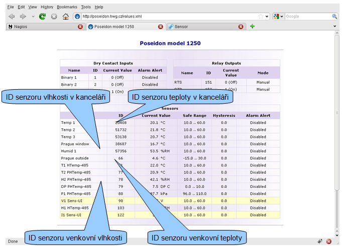This screenshot has width=342, height=246.
Task: Click Humid 1 value 53.5
Action: click(154, 151)
